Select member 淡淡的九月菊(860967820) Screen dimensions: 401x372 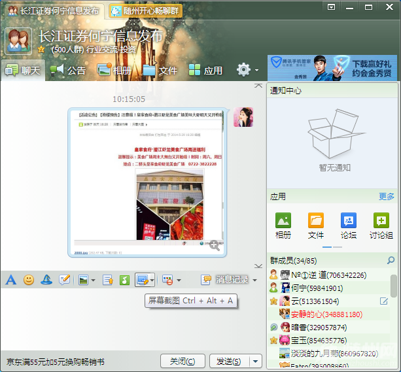click(330, 354)
